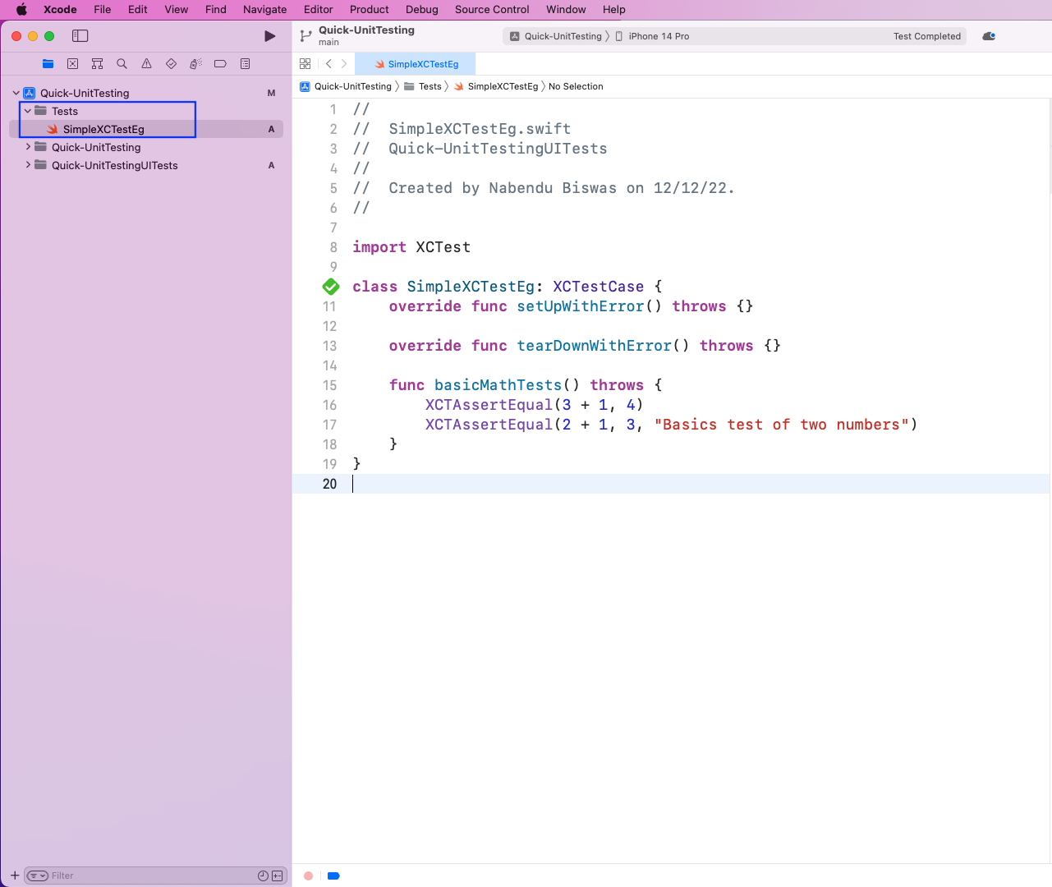The image size is (1052, 887).
Task: Click the source control branch icon
Action: click(305, 36)
